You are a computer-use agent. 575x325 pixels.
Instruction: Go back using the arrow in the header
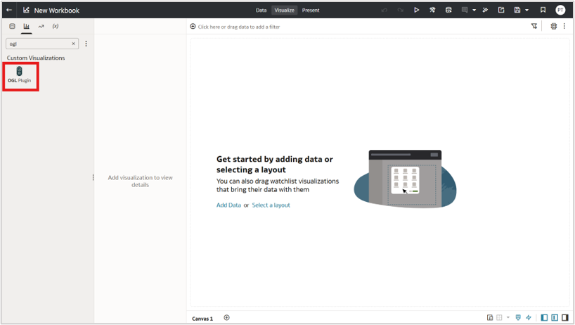click(9, 11)
